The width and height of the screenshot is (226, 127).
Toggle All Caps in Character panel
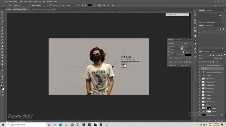pos(176,58)
